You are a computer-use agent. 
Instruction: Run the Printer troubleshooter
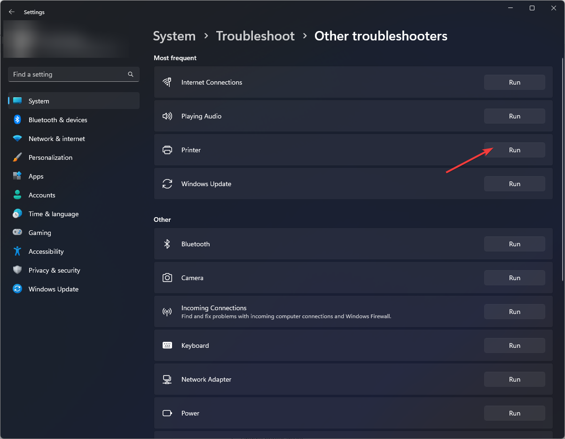click(x=515, y=150)
